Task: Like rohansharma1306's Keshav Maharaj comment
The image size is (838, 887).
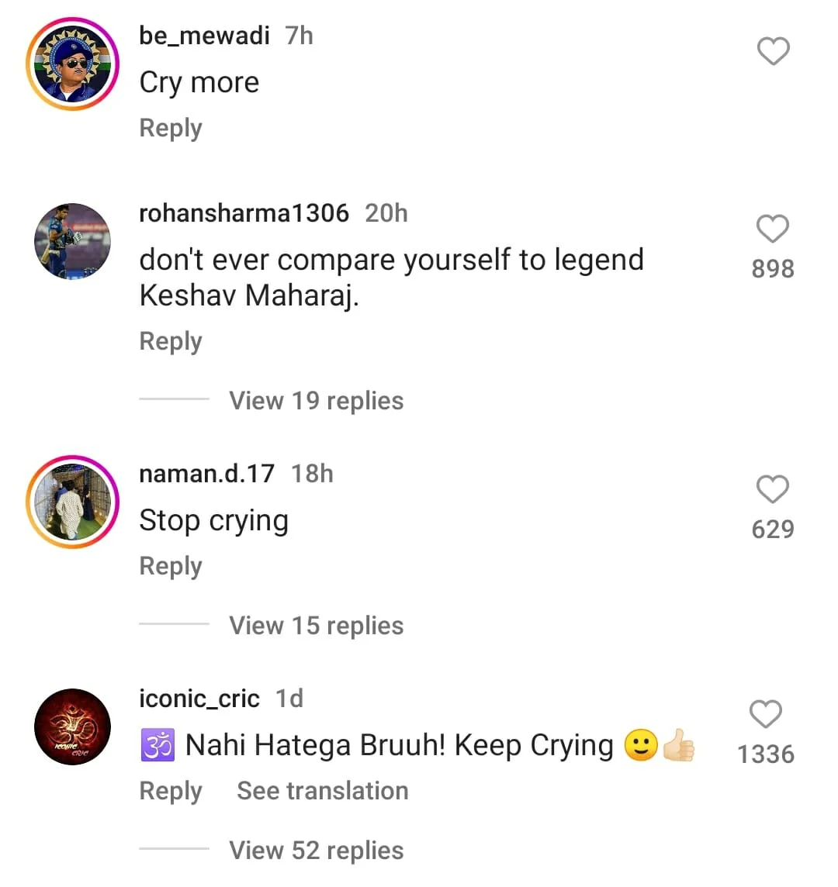Action: tap(773, 230)
